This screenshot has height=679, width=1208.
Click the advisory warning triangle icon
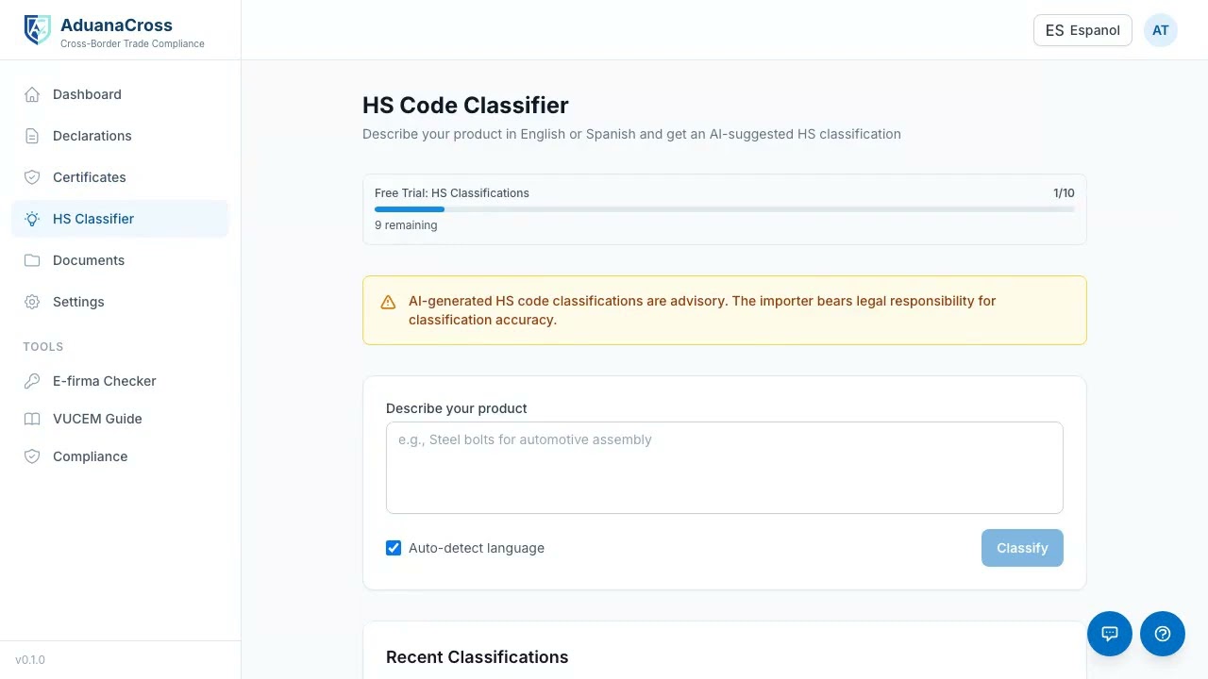388,302
